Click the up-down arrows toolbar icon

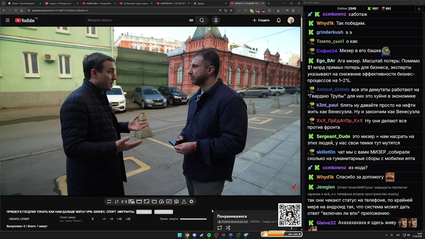click(x=117, y=201)
